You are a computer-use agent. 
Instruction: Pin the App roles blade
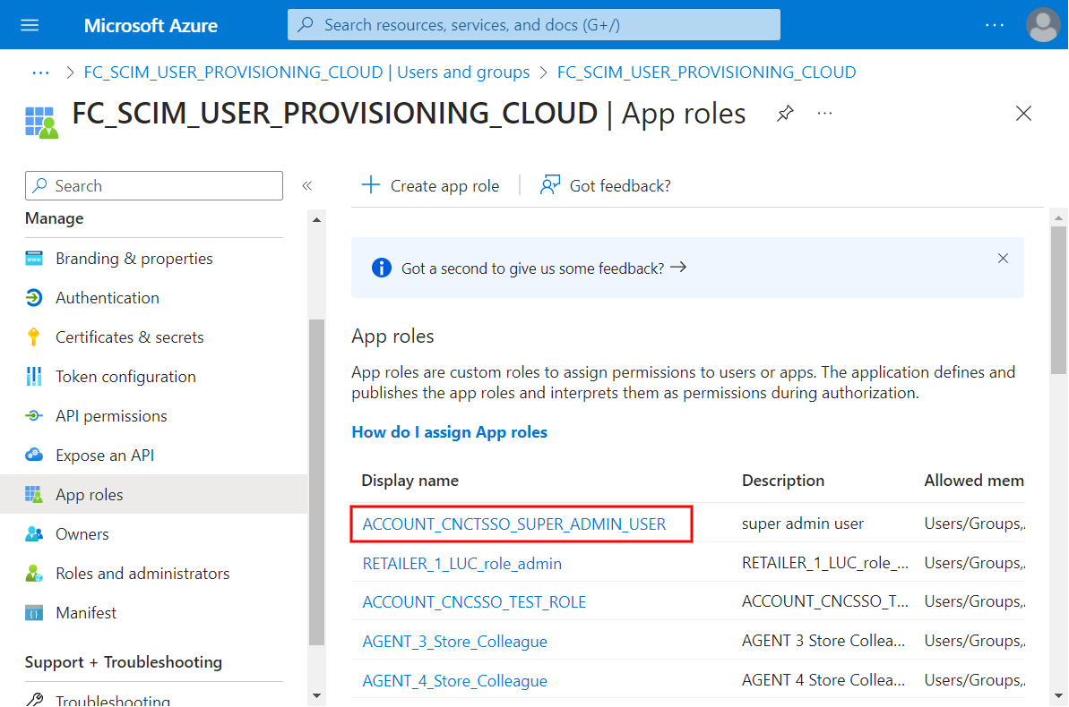(x=785, y=114)
